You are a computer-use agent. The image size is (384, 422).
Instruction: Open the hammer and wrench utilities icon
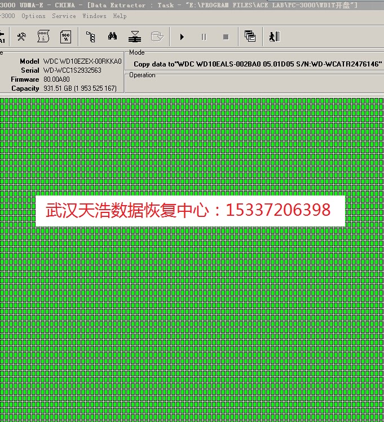(21, 37)
